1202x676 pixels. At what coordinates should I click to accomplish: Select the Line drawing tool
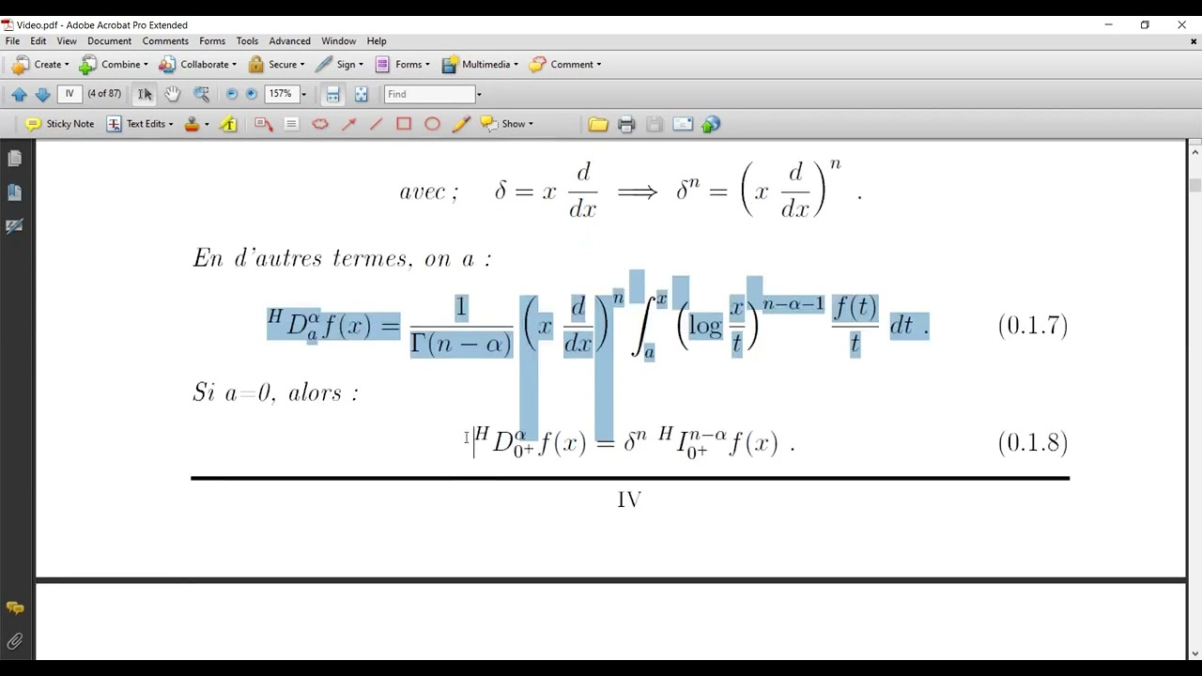point(376,124)
